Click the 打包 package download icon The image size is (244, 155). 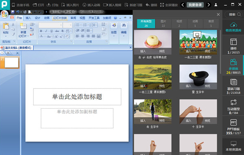(x=49, y=5)
